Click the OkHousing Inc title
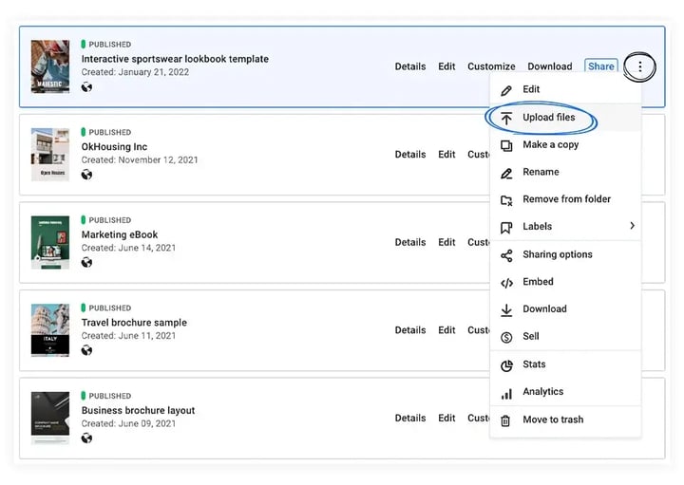 [x=114, y=147]
